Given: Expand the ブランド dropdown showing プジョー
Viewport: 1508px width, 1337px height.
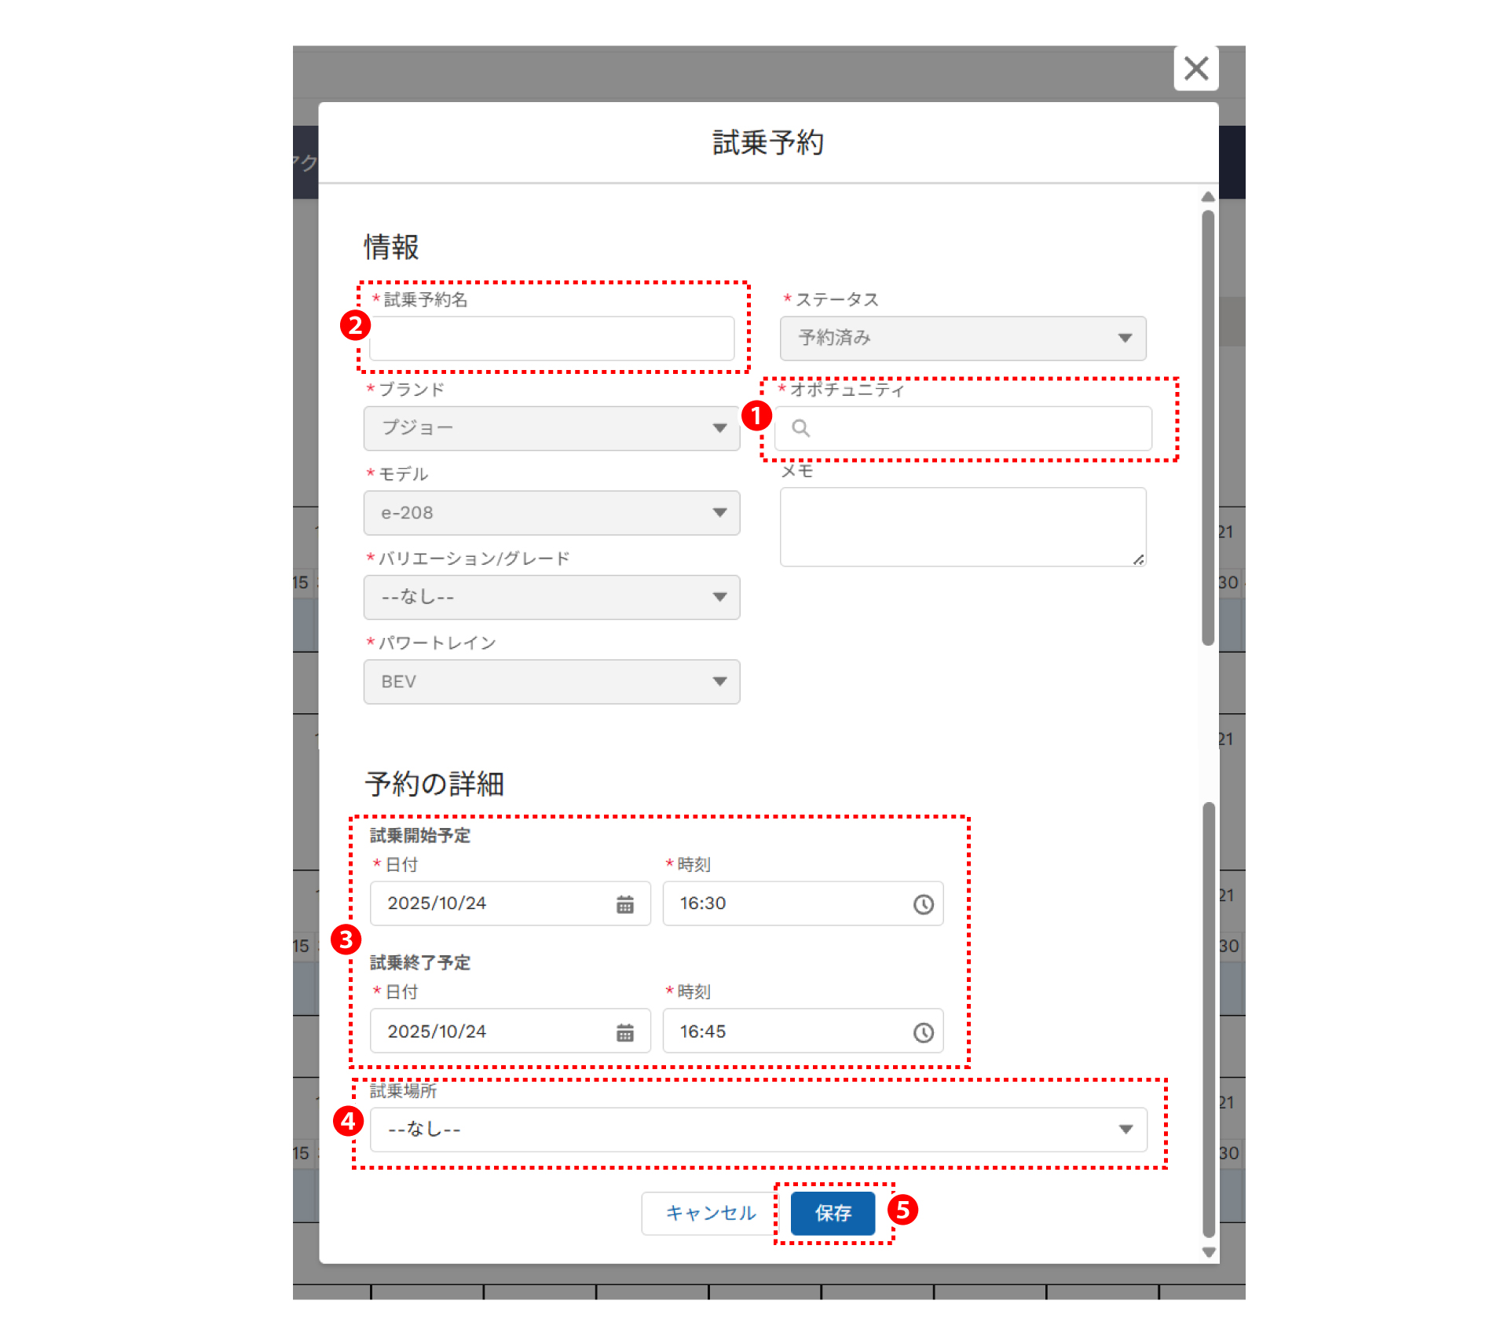Looking at the screenshot, I should tap(551, 428).
